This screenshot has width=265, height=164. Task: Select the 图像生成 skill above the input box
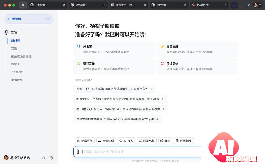click(106, 141)
